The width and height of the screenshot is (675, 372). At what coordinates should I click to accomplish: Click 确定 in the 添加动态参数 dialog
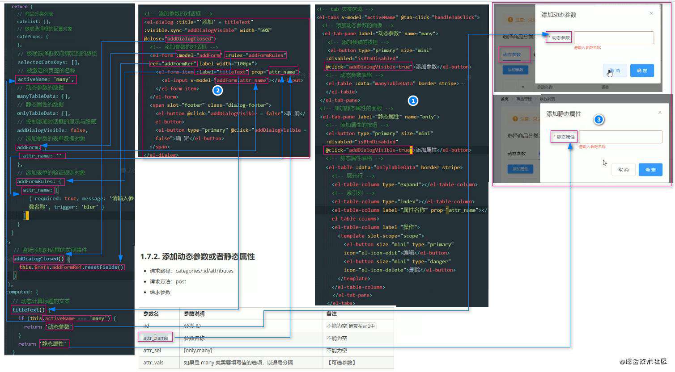(x=642, y=71)
